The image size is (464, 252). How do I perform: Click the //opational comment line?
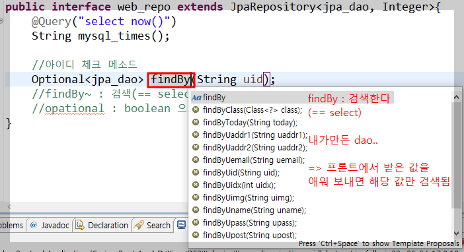(x=110, y=108)
